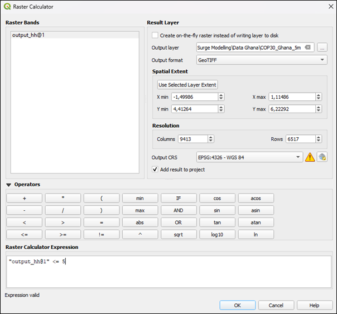This screenshot has height=314, width=337.
Task: Click the X min value field
Action: [x=195, y=97]
